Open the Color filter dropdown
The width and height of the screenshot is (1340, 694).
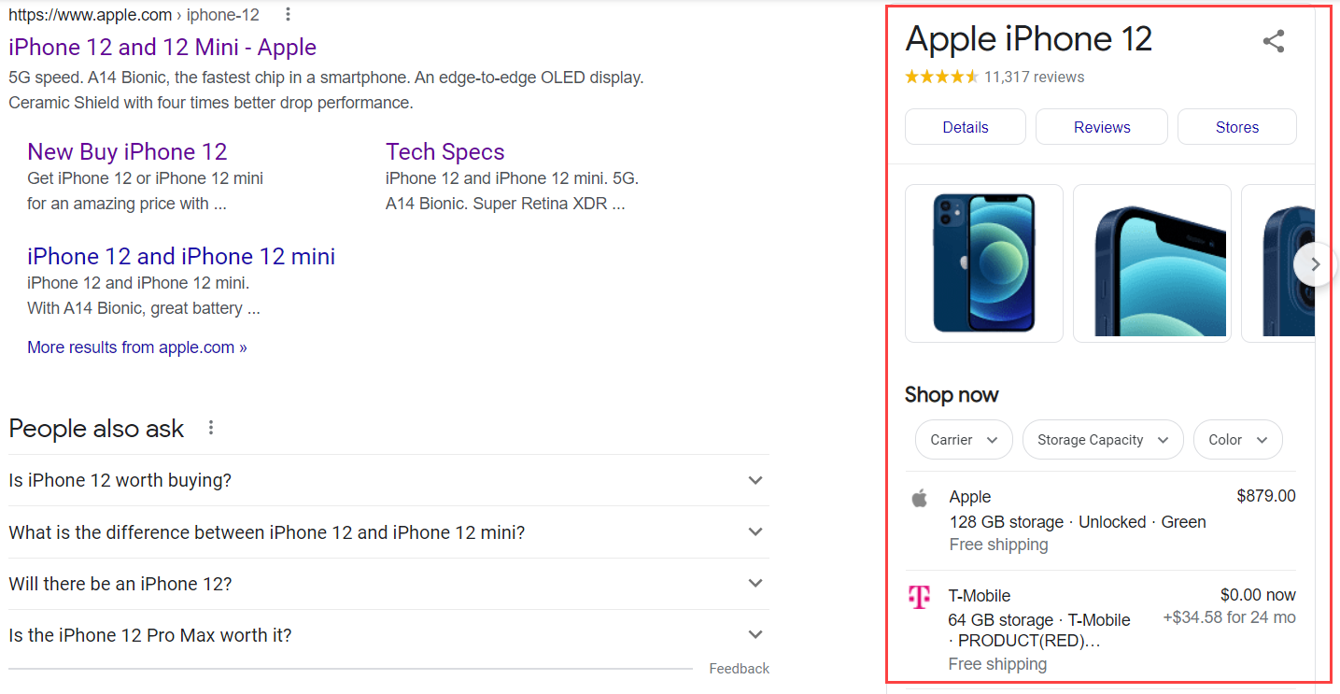(1238, 440)
